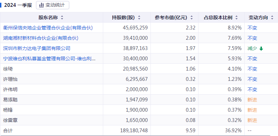
Task: Select the 合计 total row
Action: 139,131
